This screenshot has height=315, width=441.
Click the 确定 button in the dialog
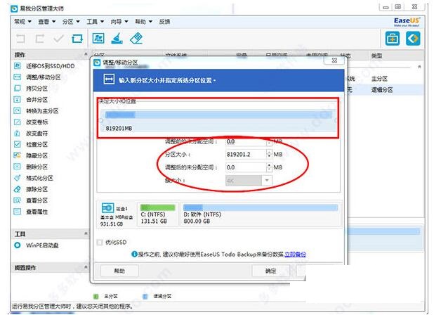click(x=270, y=271)
